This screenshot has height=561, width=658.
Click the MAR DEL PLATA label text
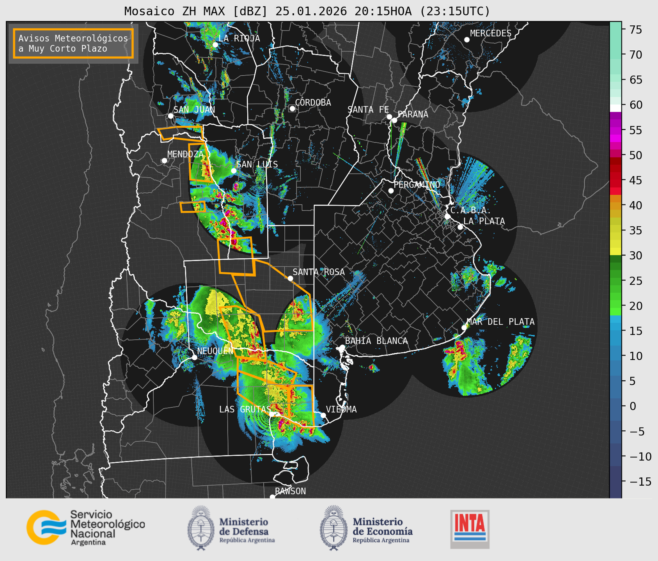click(501, 322)
